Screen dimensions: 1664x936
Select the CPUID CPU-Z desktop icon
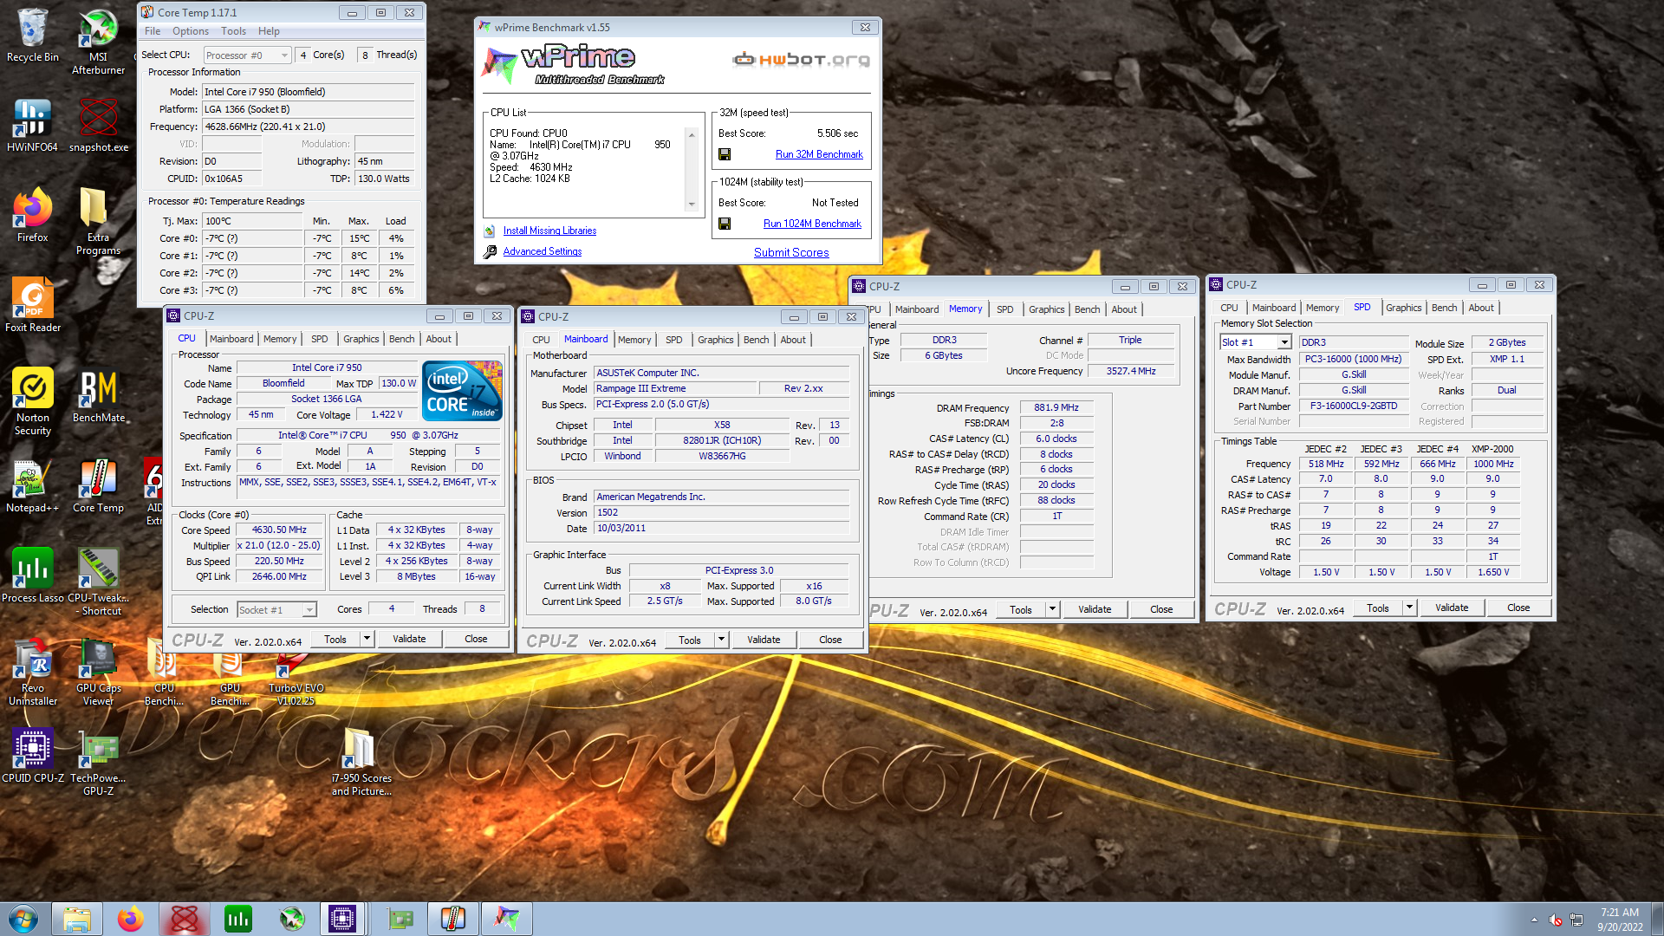[x=32, y=756]
